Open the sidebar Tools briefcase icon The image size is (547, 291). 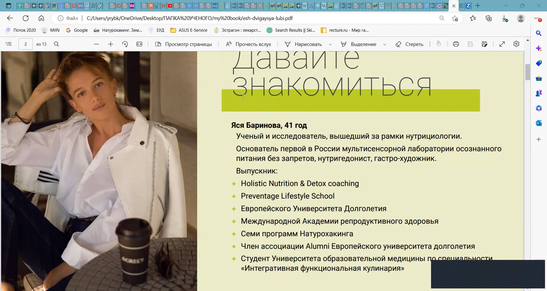(538, 78)
